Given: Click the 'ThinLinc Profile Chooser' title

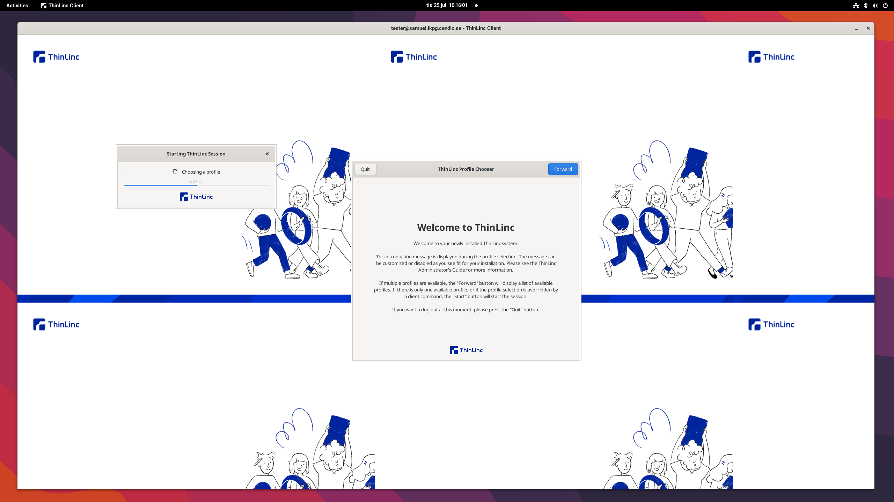Looking at the screenshot, I should 466,169.
